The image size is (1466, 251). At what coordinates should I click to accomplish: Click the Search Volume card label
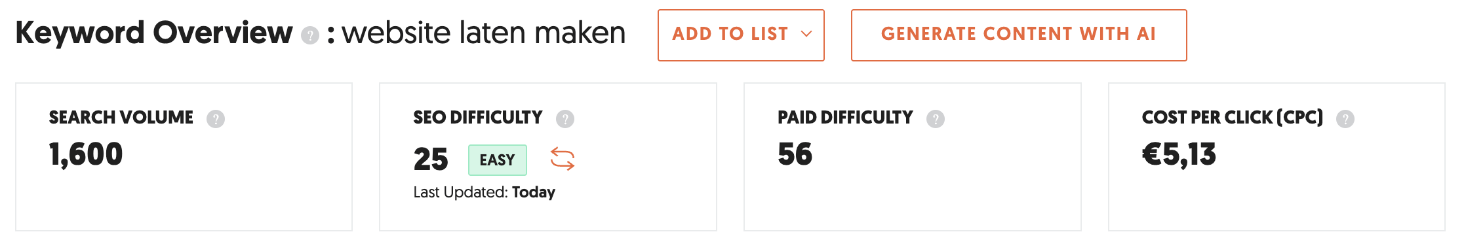[x=121, y=118]
